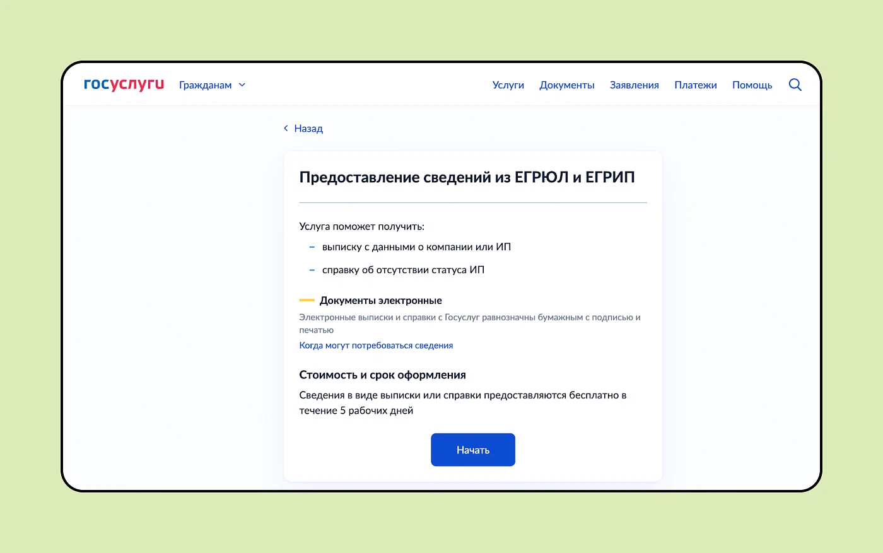Click the Документы электронные subheading
Screen dimensions: 883x553
coord(380,301)
